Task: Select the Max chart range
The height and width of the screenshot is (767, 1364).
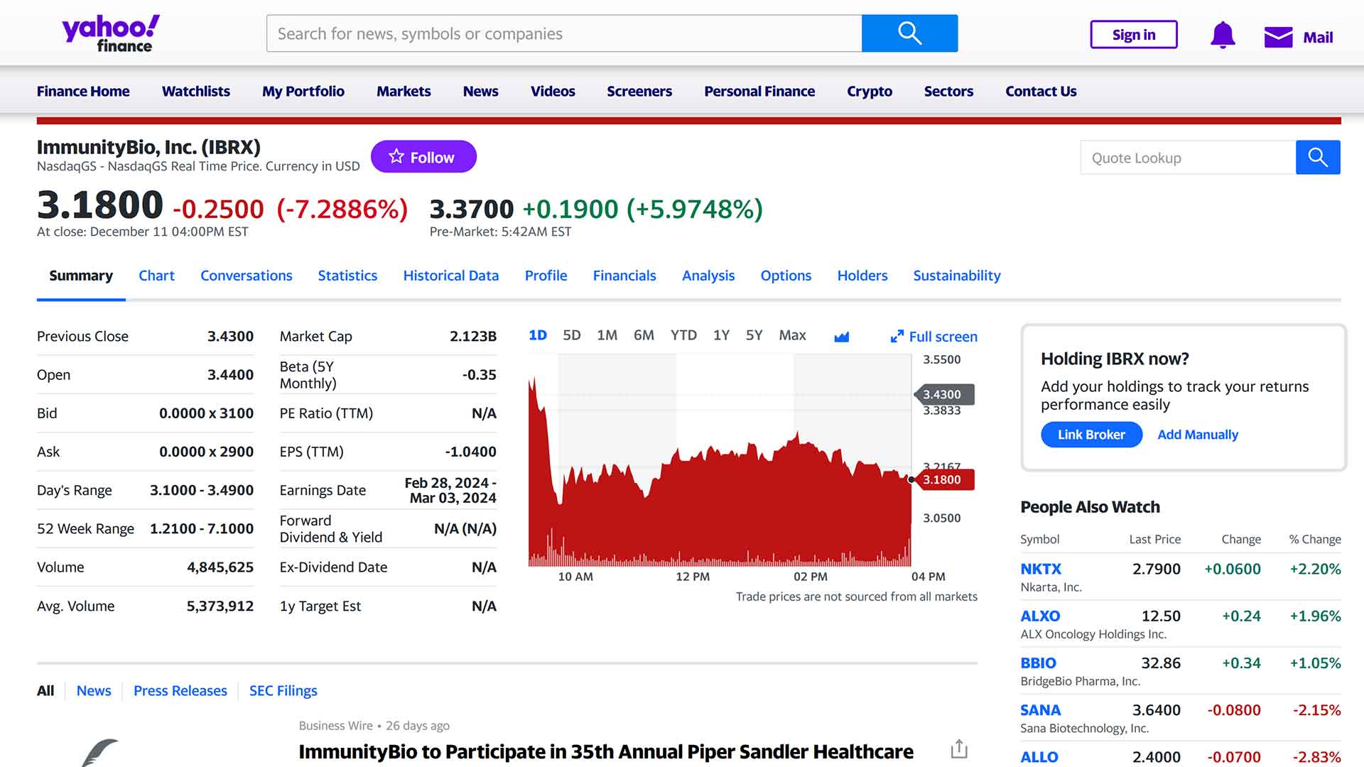Action: point(792,335)
